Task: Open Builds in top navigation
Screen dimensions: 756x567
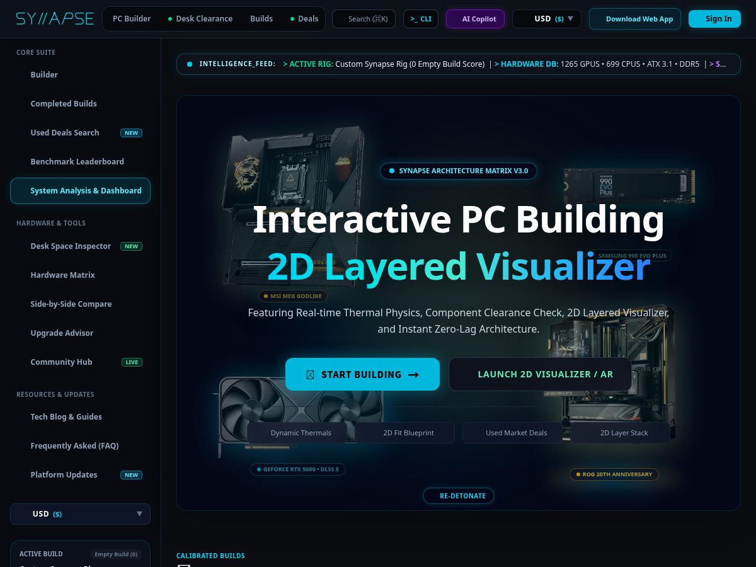Action: point(261,19)
